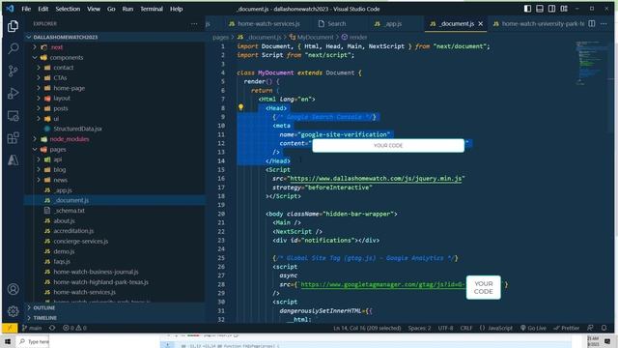Open the Run and Debug view

[x=13, y=94]
